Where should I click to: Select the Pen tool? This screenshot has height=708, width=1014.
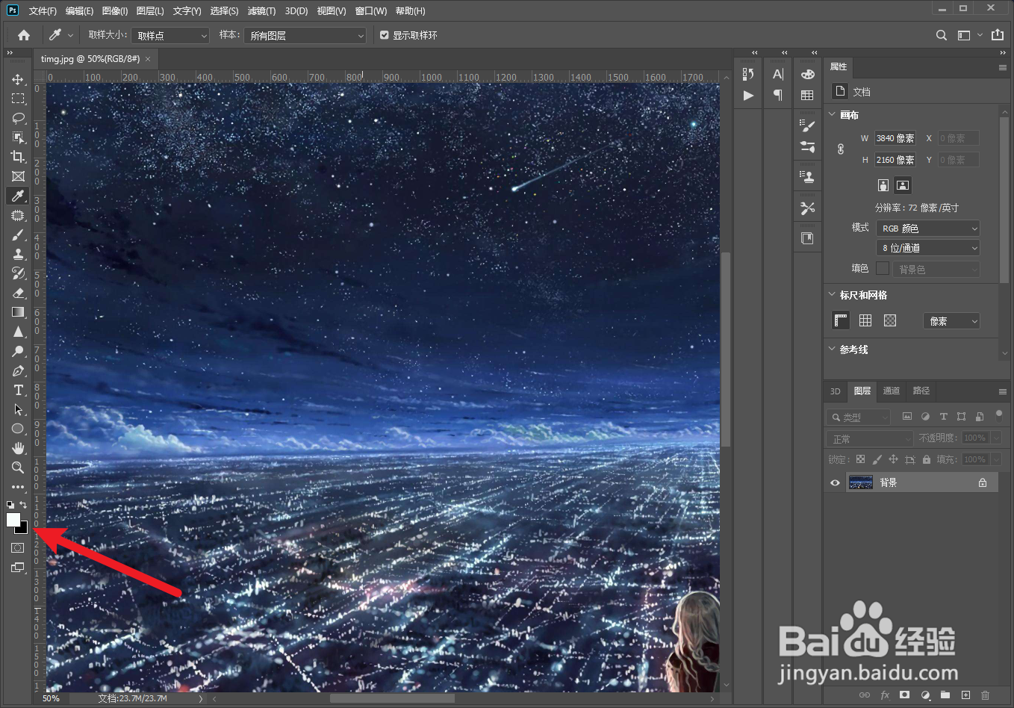(x=18, y=370)
